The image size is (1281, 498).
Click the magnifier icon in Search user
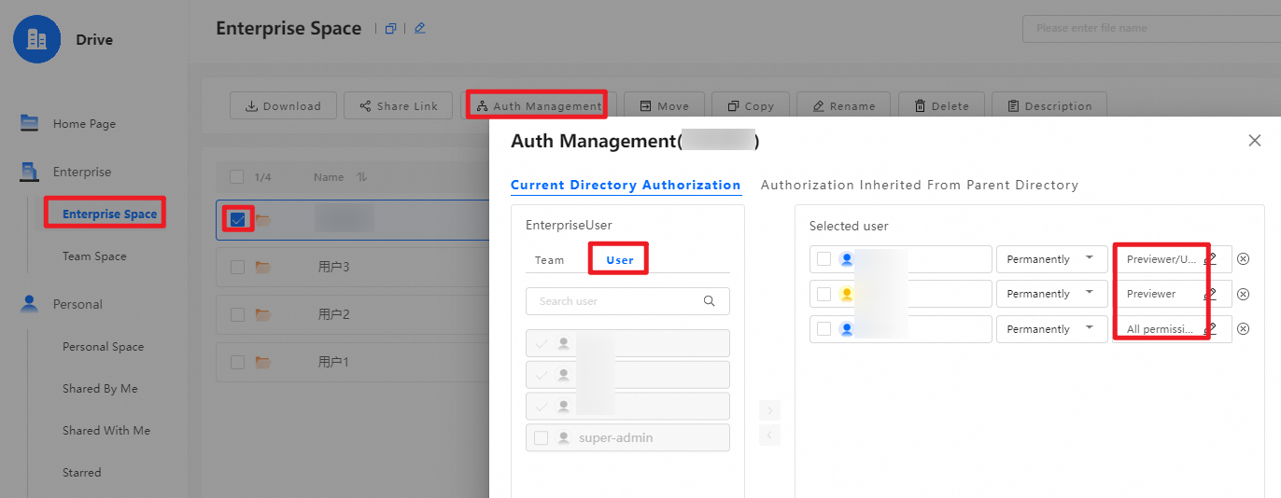click(710, 301)
